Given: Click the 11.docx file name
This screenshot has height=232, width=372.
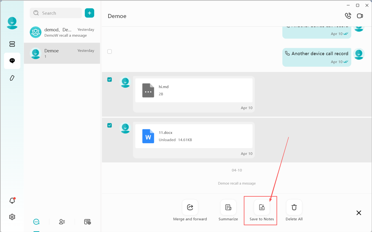Looking at the screenshot, I should (x=165, y=132).
